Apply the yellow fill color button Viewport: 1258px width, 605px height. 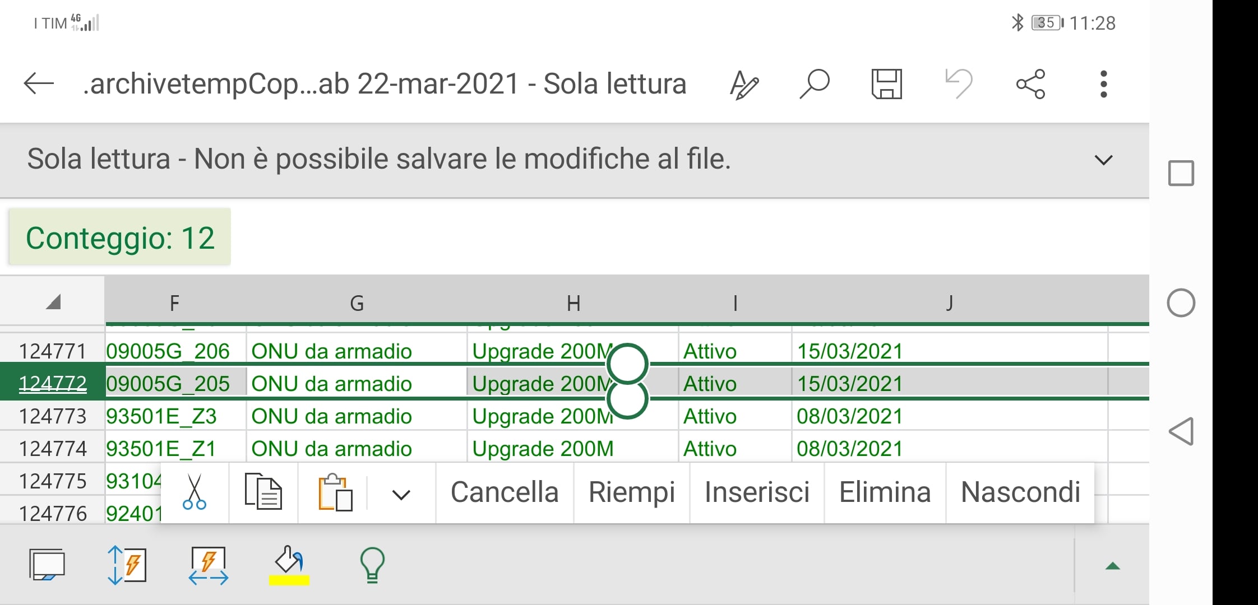pos(289,566)
